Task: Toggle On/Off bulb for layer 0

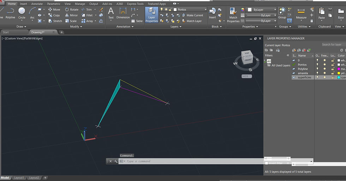Action: [x=317, y=60]
